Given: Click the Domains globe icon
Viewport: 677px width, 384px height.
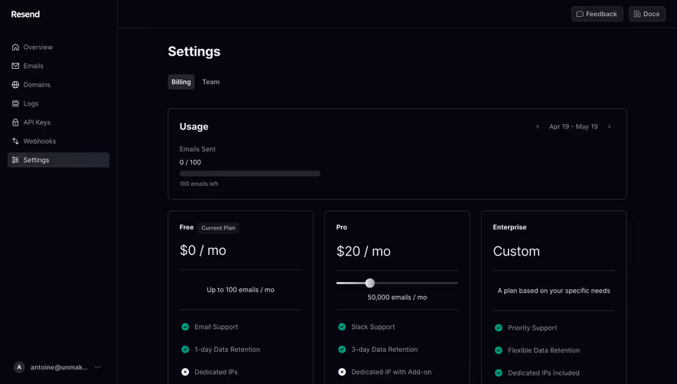Looking at the screenshot, I should pyautogui.click(x=15, y=85).
